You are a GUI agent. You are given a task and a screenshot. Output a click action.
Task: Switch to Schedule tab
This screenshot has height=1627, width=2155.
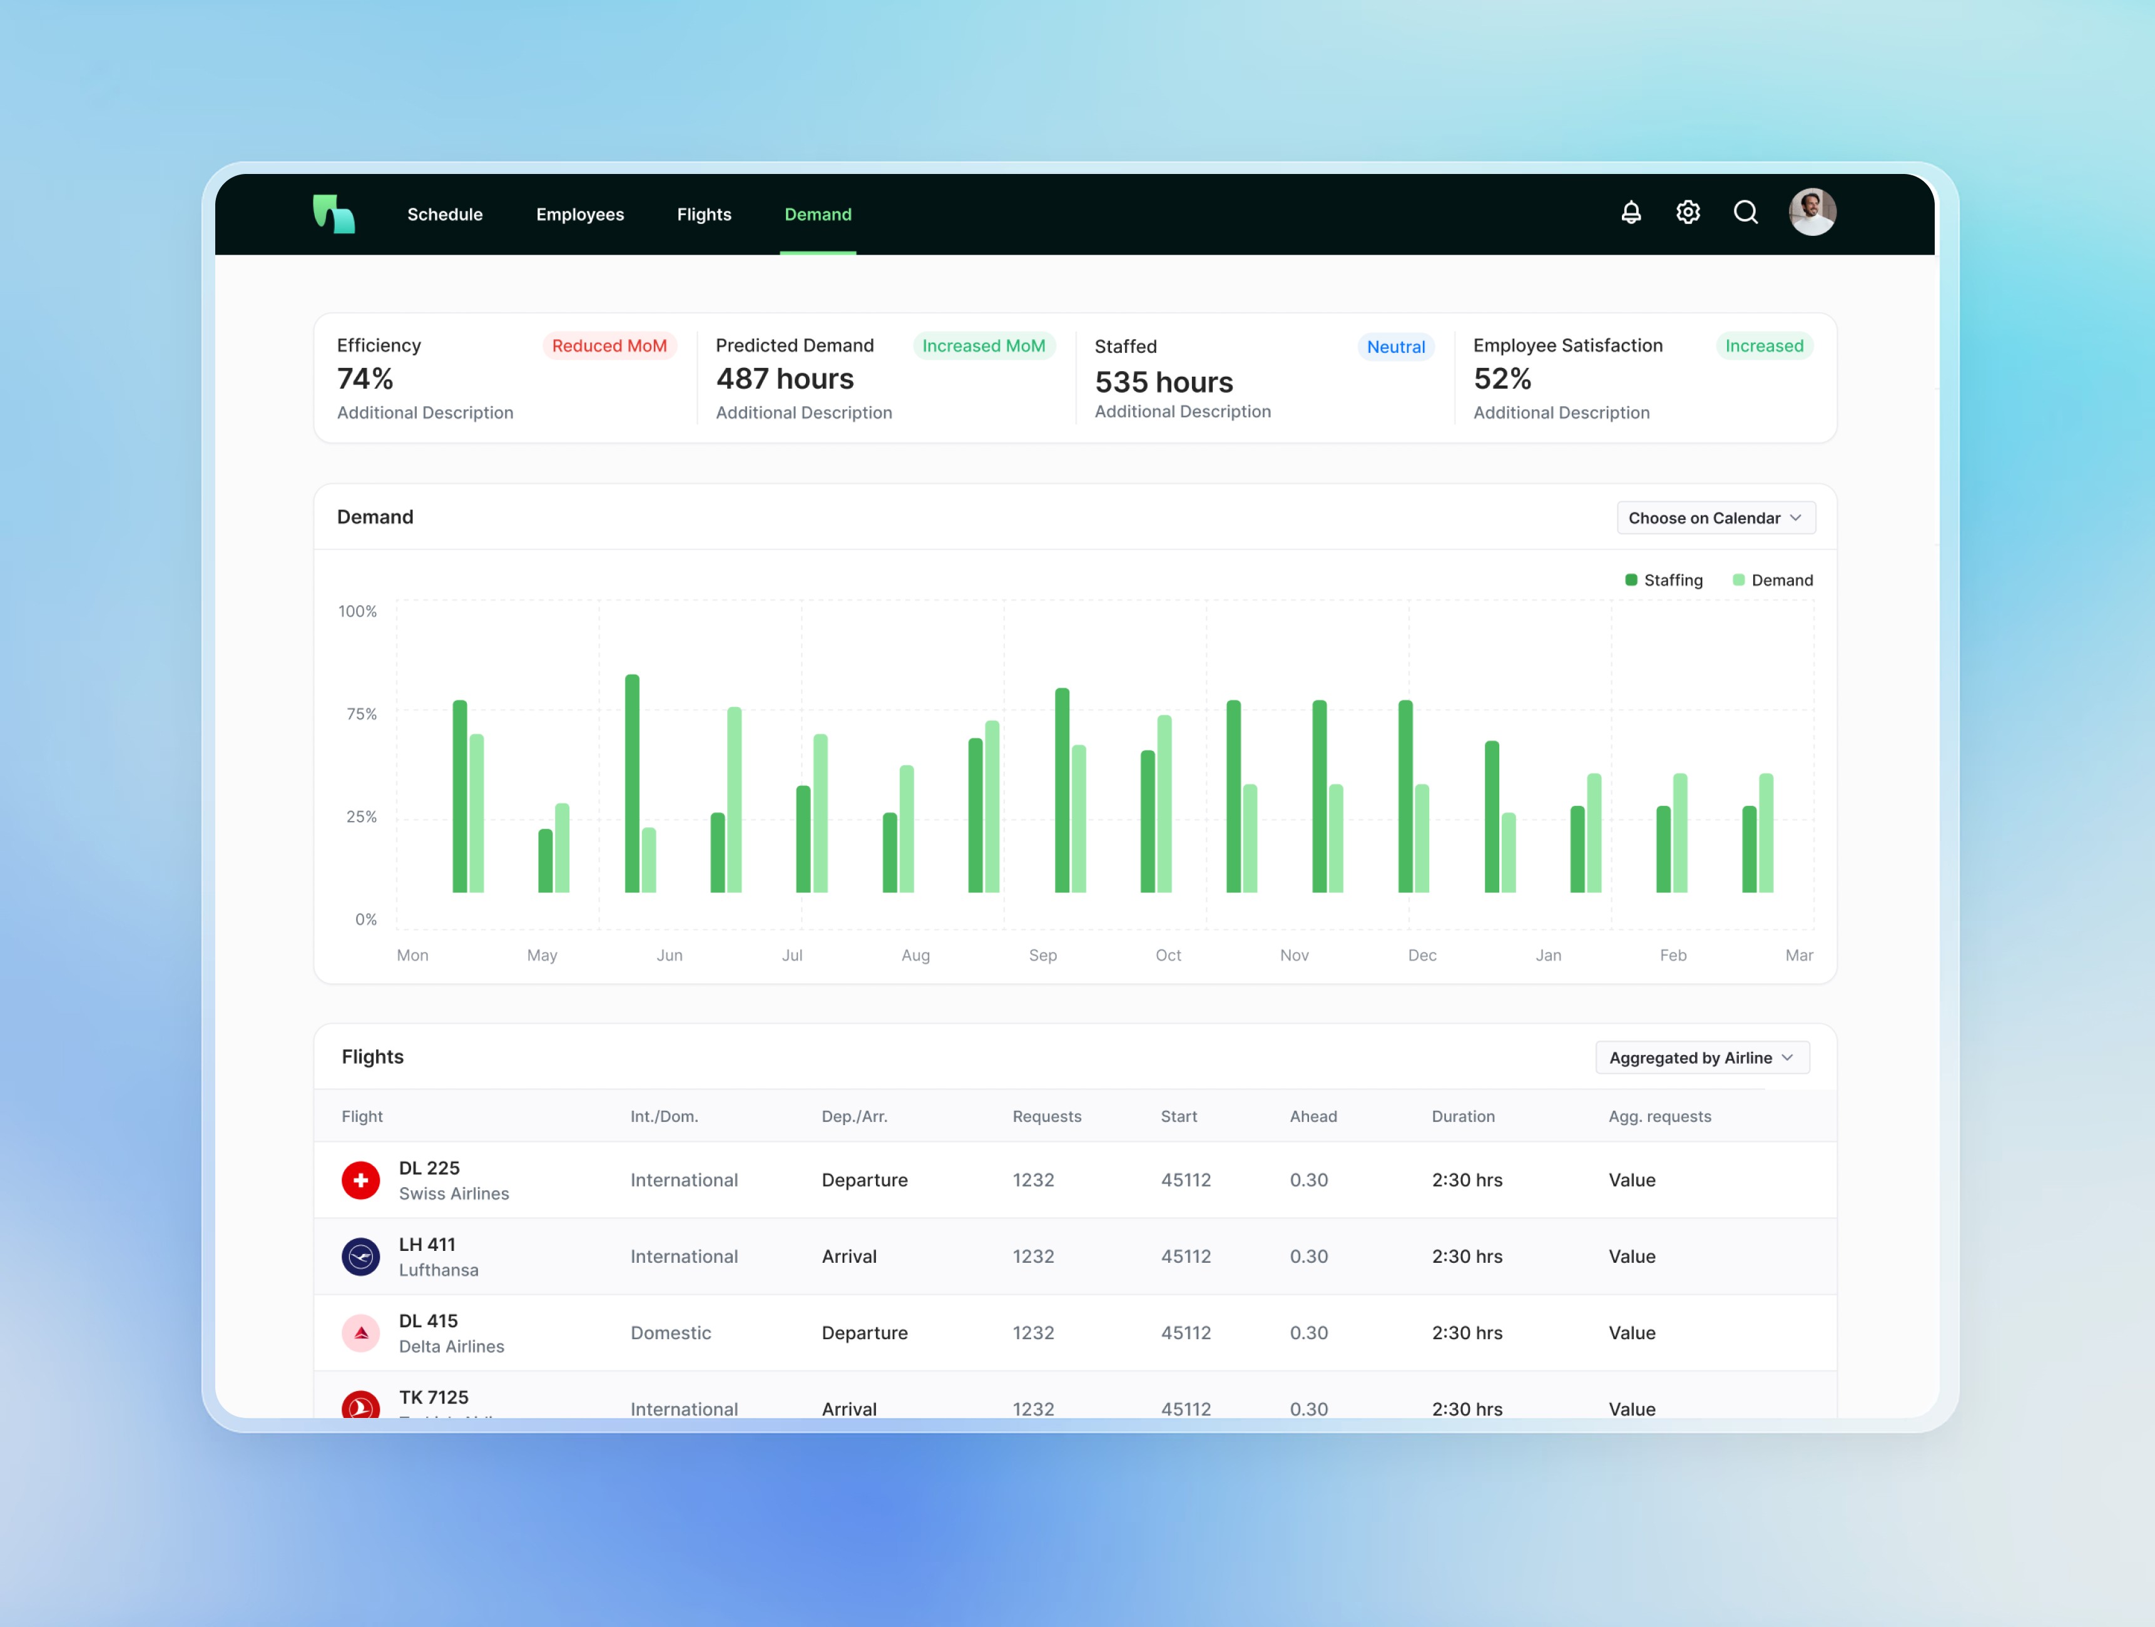point(444,215)
